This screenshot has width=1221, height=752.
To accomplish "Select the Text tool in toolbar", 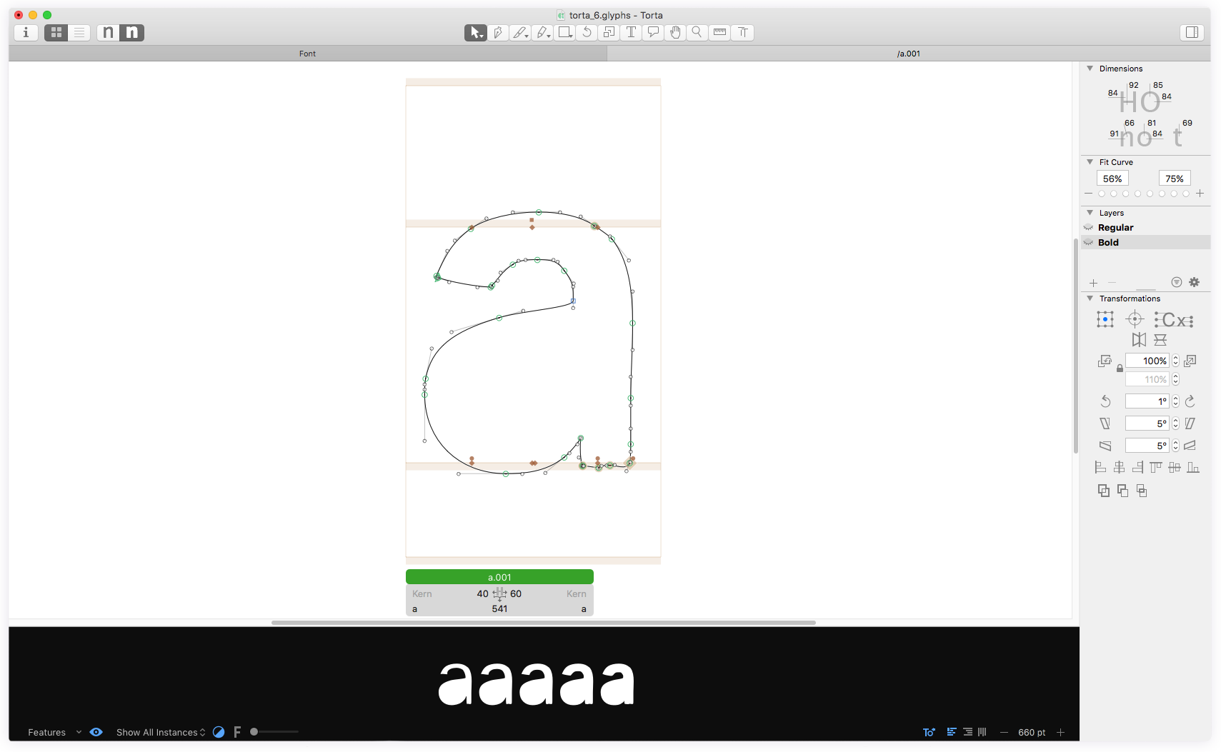I will (631, 32).
